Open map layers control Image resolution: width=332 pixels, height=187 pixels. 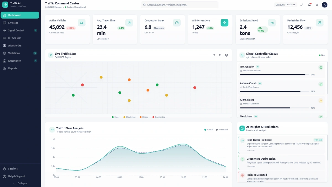click(226, 55)
